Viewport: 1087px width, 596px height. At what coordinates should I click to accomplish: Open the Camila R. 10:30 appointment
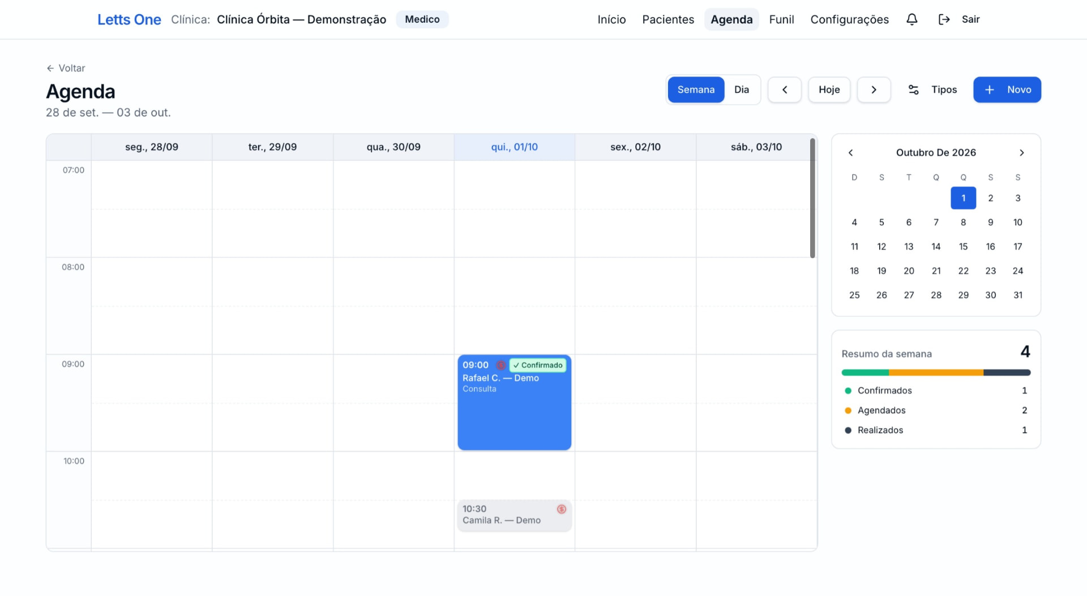[x=514, y=515]
